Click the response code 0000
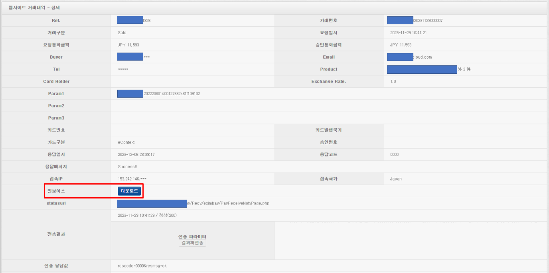This screenshot has width=549, height=273. [x=394, y=155]
